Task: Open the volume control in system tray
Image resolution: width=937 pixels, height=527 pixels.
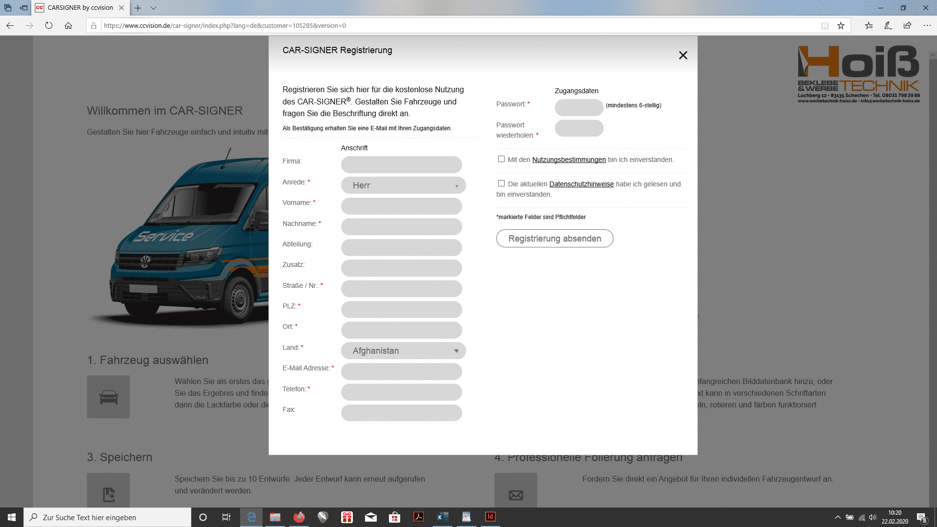Action: pyautogui.click(x=873, y=517)
